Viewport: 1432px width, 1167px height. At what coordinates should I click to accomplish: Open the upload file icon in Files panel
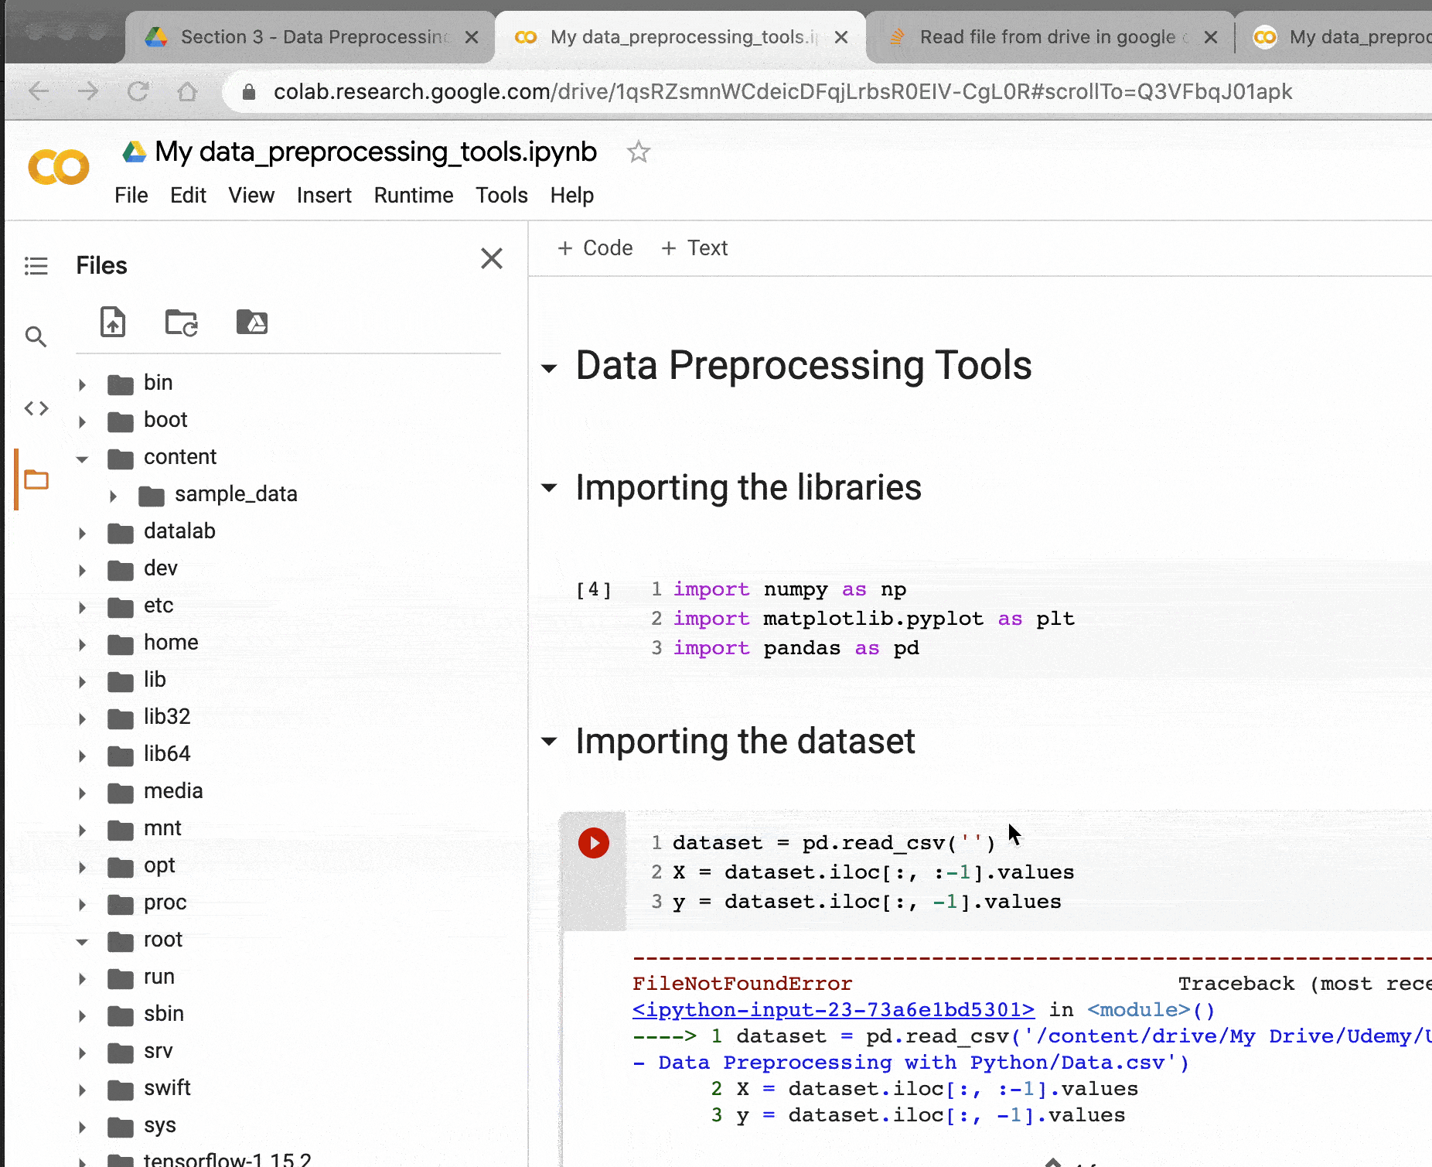click(113, 322)
